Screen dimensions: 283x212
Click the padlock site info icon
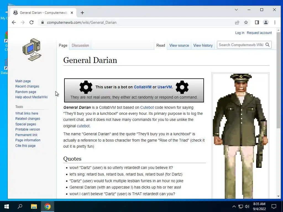42,22
